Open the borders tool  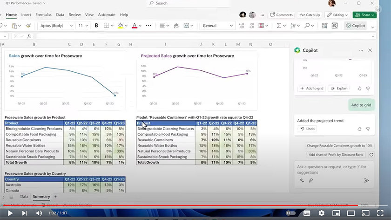click(x=107, y=26)
